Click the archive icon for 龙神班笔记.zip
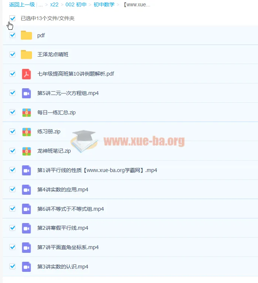258x283 pixels. [26, 151]
